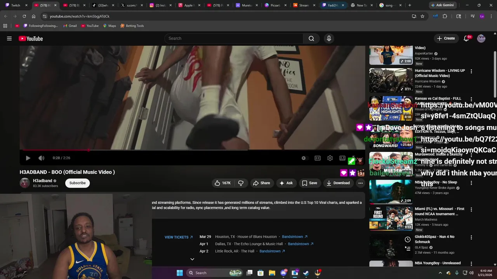Play the paused video

28,158
